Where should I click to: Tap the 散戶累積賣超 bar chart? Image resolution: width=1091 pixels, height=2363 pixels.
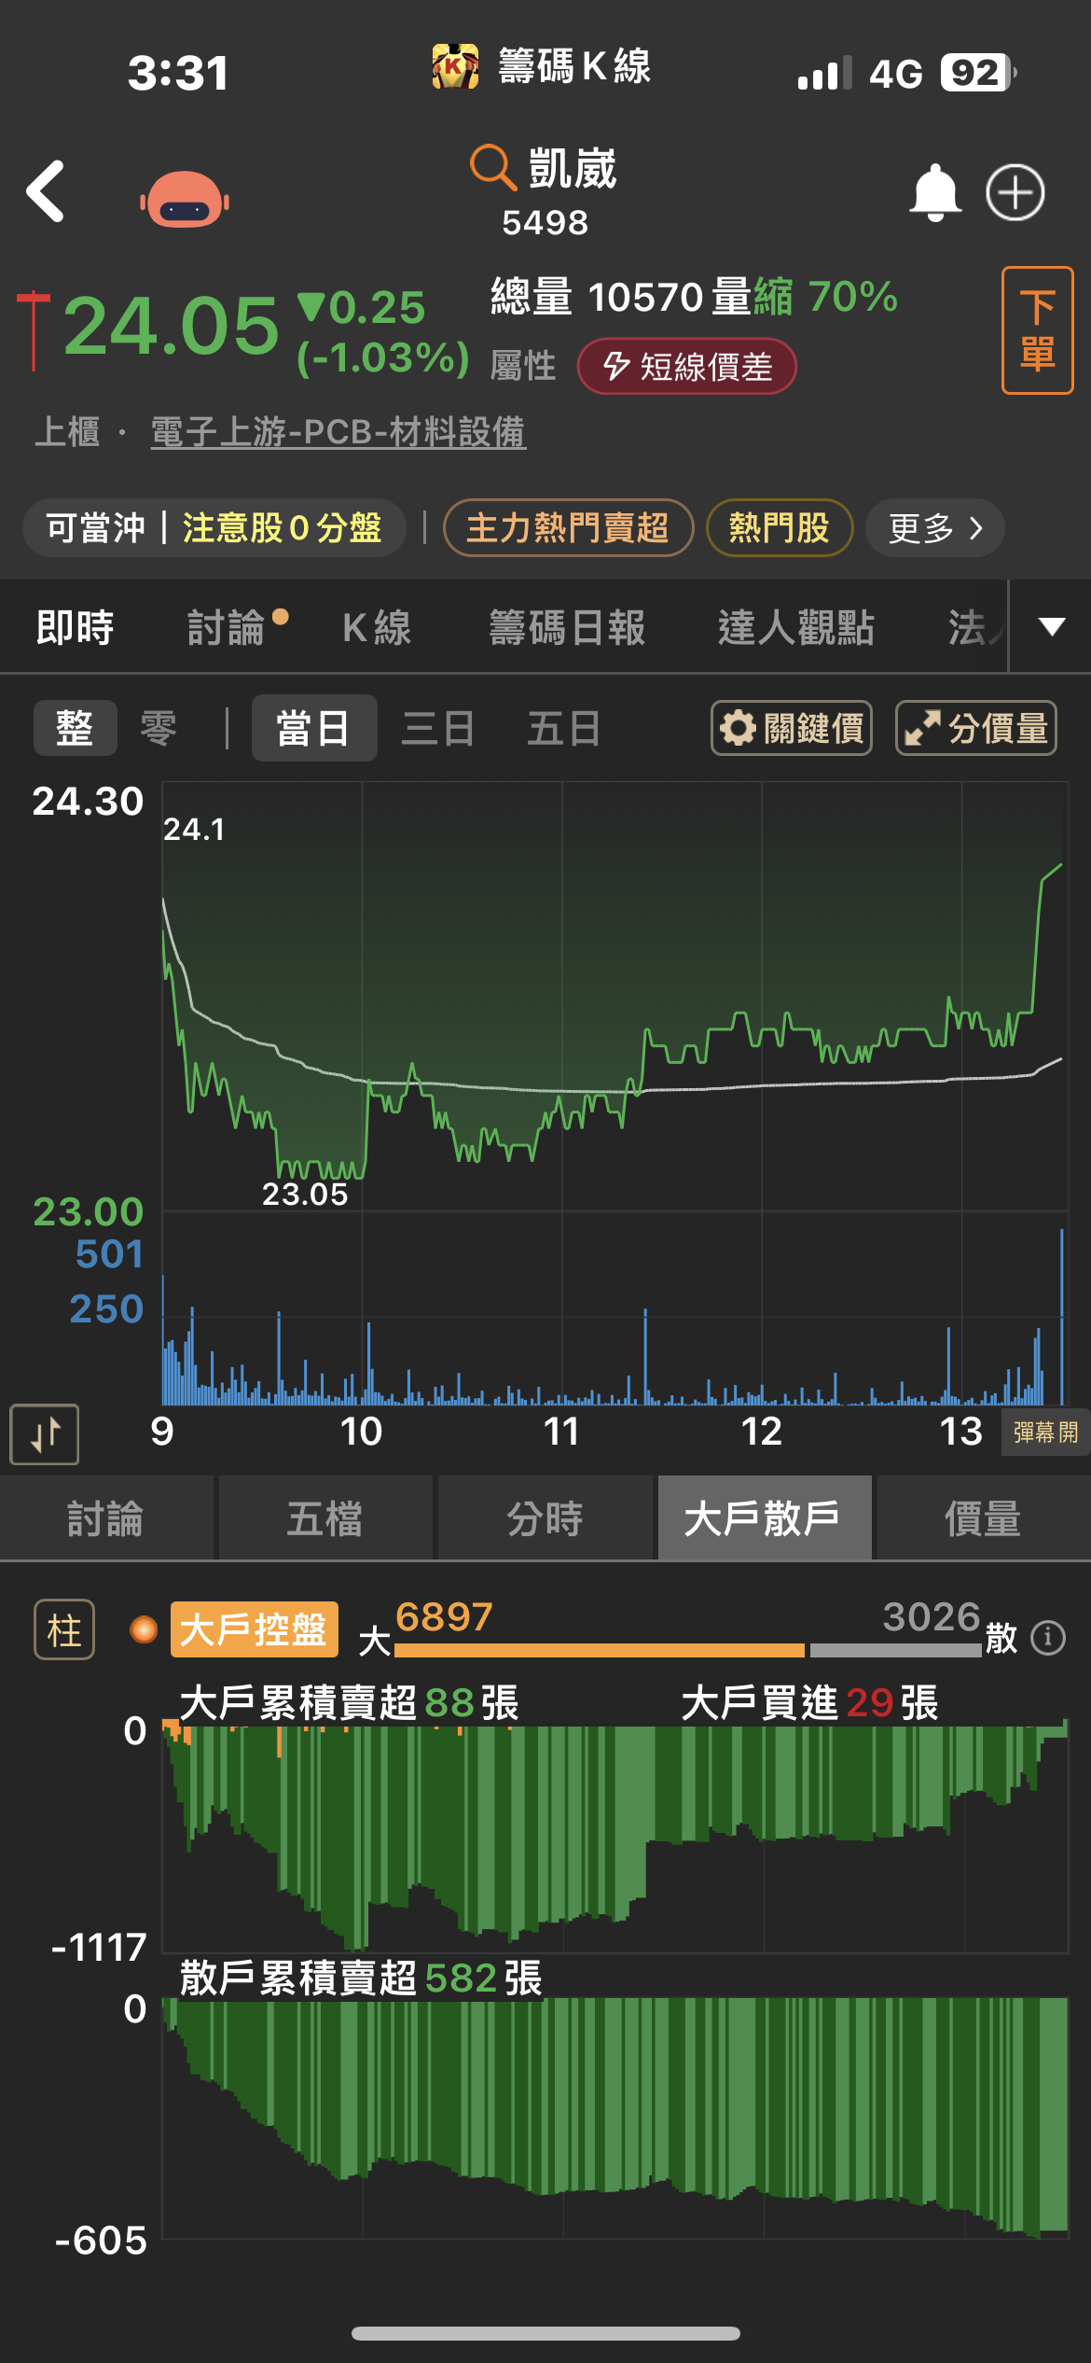pyautogui.click(x=615, y=2118)
